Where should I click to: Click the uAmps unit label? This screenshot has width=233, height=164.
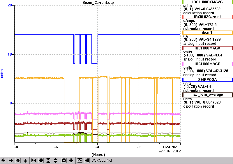point(189,21)
